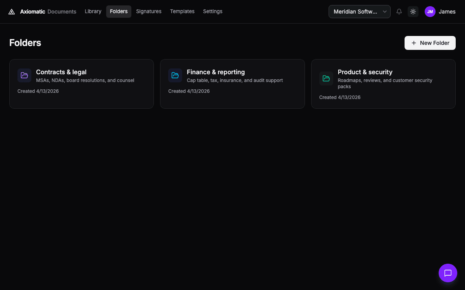Image resolution: width=465 pixels, height=290 pixels.
Task: Click the blue Finance & reporting folder icon
Action: click(x=175, y=75)
